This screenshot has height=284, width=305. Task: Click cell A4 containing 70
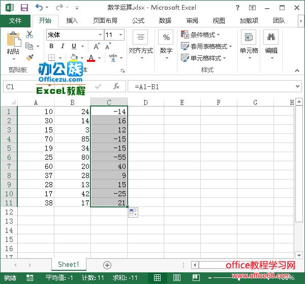coord(36,139)
